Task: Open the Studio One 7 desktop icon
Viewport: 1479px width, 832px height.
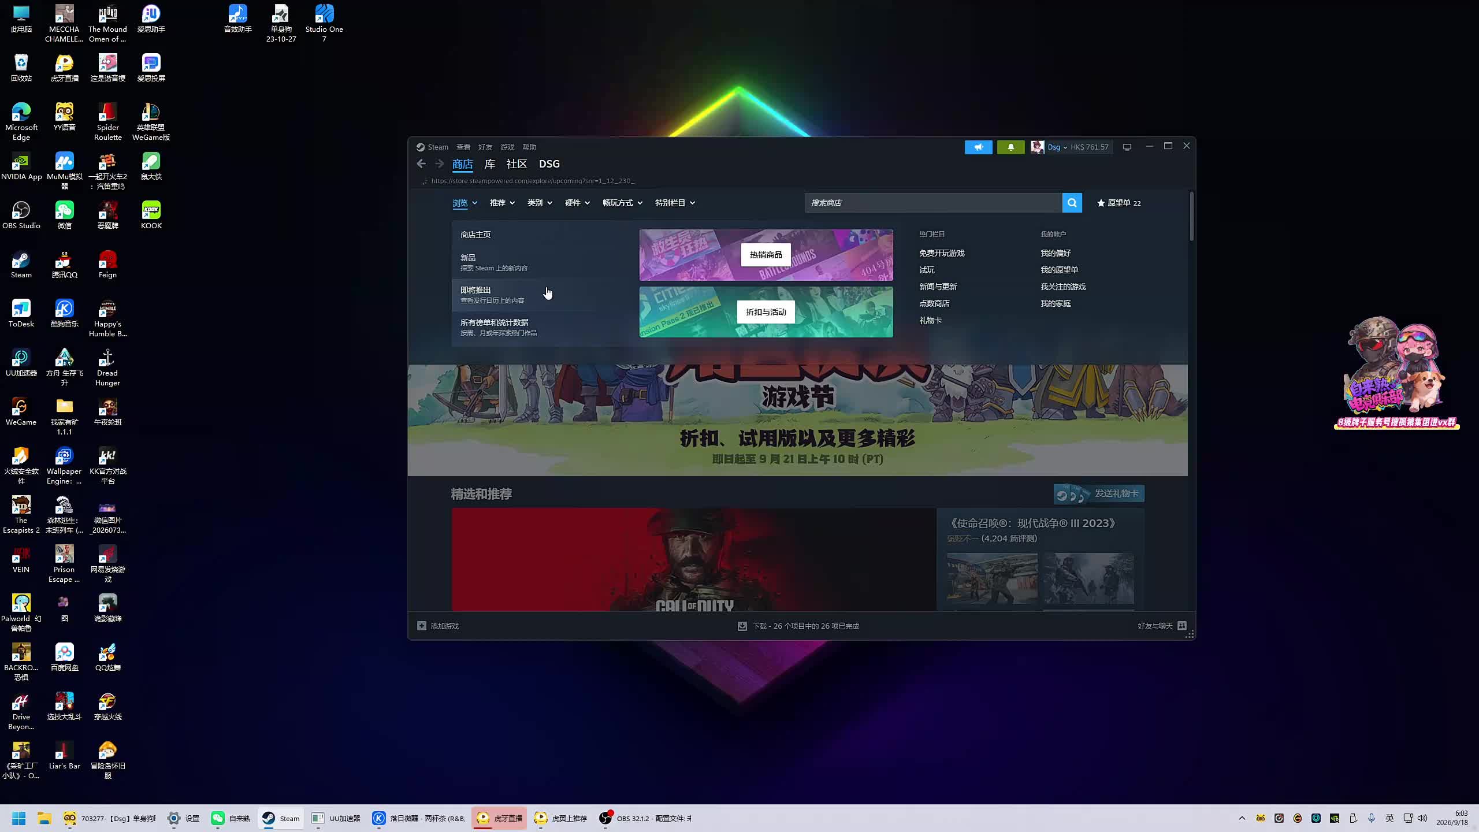Action: [x=324, y=24]
